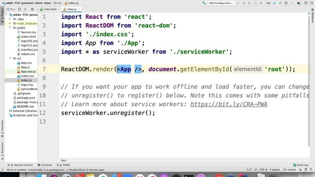This screenshot has width=315, height=177.
Task: Collapse the src folder
Action: [10, 58]
